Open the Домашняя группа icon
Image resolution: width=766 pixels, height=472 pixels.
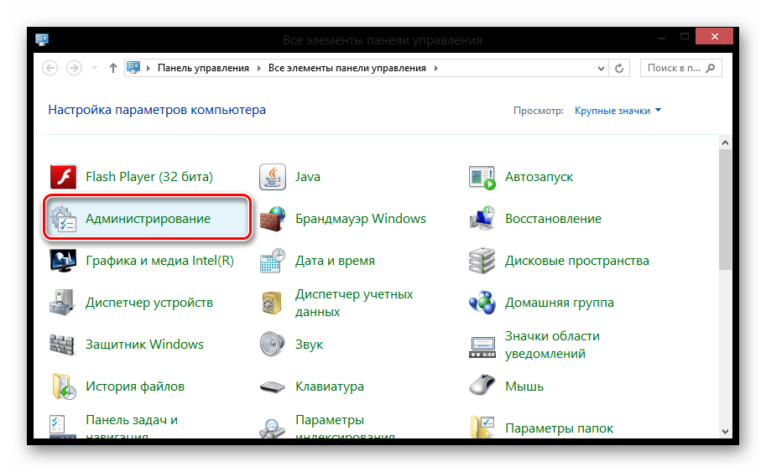(x=482, y=303)
